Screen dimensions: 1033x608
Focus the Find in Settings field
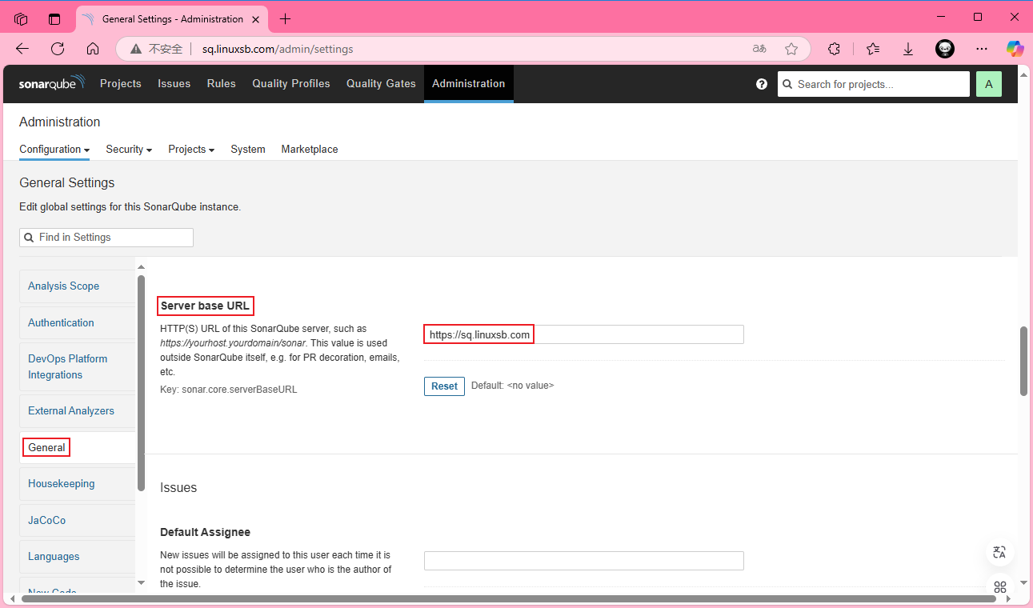point(106,238)
